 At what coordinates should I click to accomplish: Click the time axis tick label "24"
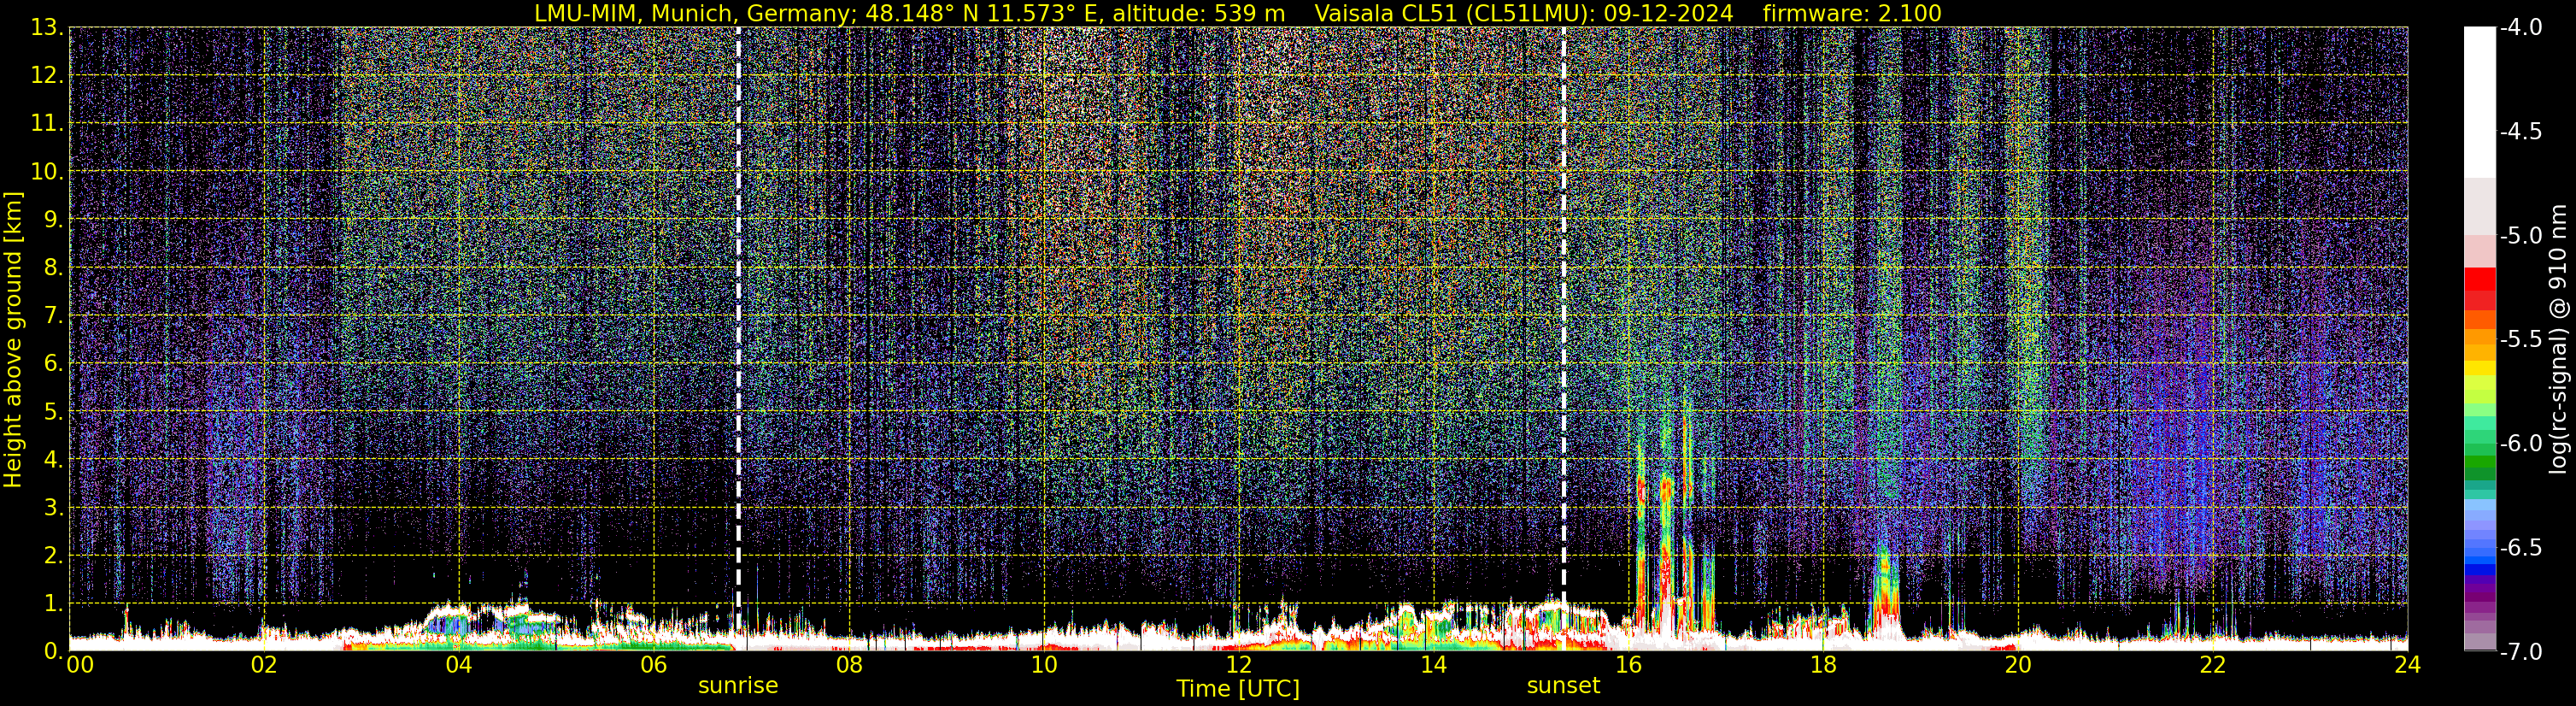pyautogui.click(x=2407, y=665)
